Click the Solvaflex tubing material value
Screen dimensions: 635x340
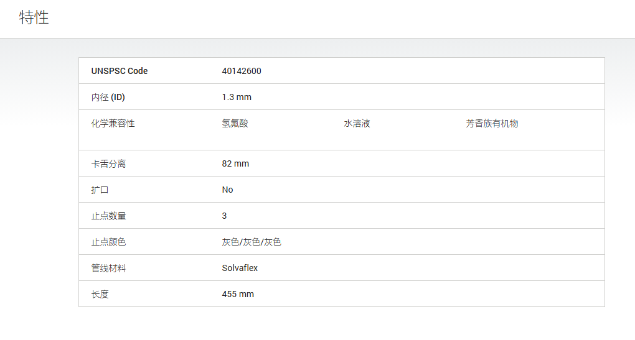240,268
